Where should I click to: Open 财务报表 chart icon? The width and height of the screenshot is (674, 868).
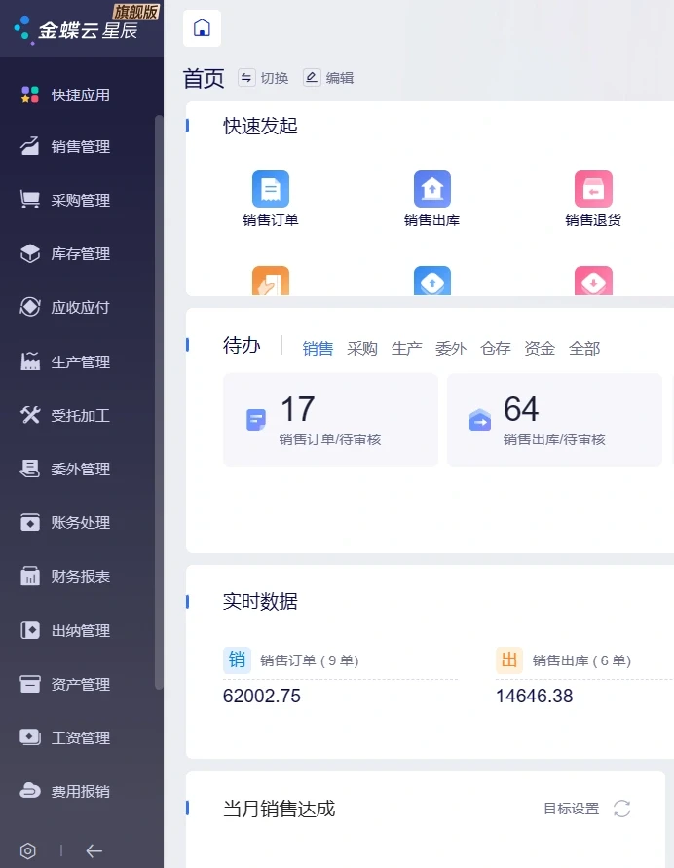[30, 577]
